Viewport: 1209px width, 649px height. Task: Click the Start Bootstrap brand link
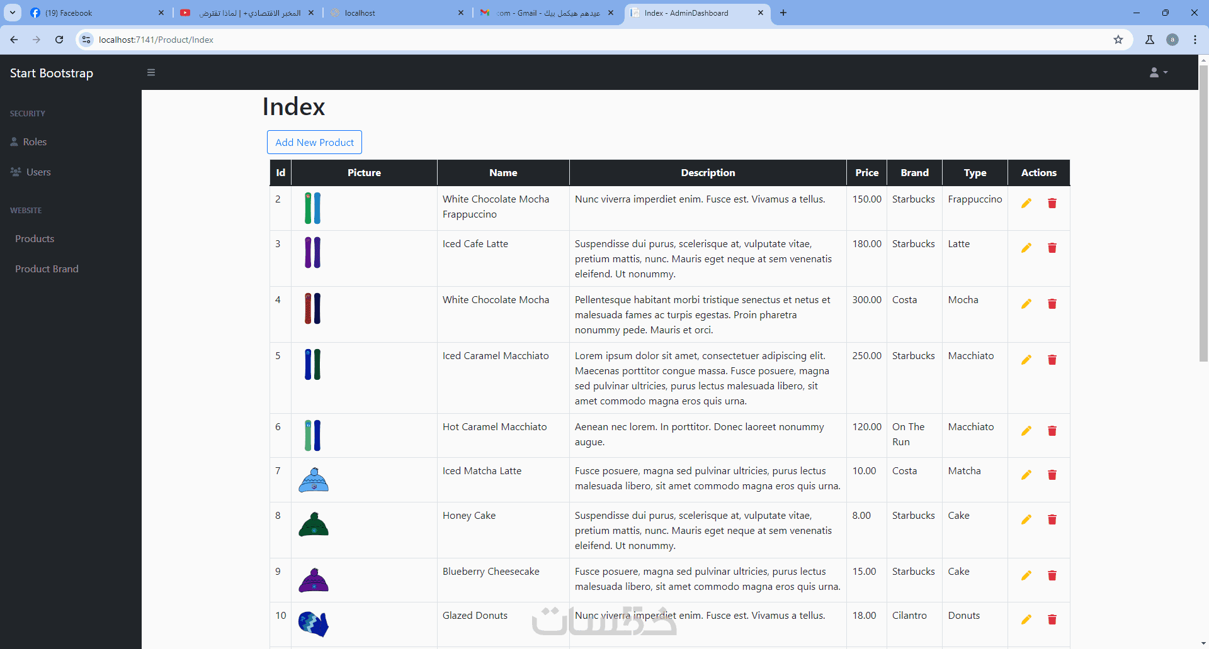[52, 73]
